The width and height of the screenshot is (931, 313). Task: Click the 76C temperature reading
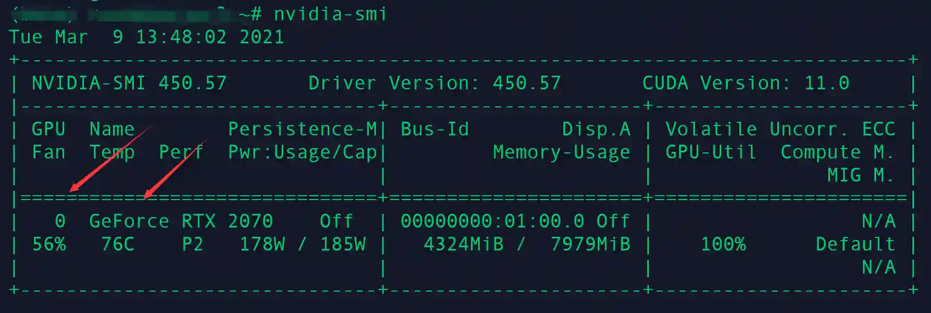[x=118, y=244]
